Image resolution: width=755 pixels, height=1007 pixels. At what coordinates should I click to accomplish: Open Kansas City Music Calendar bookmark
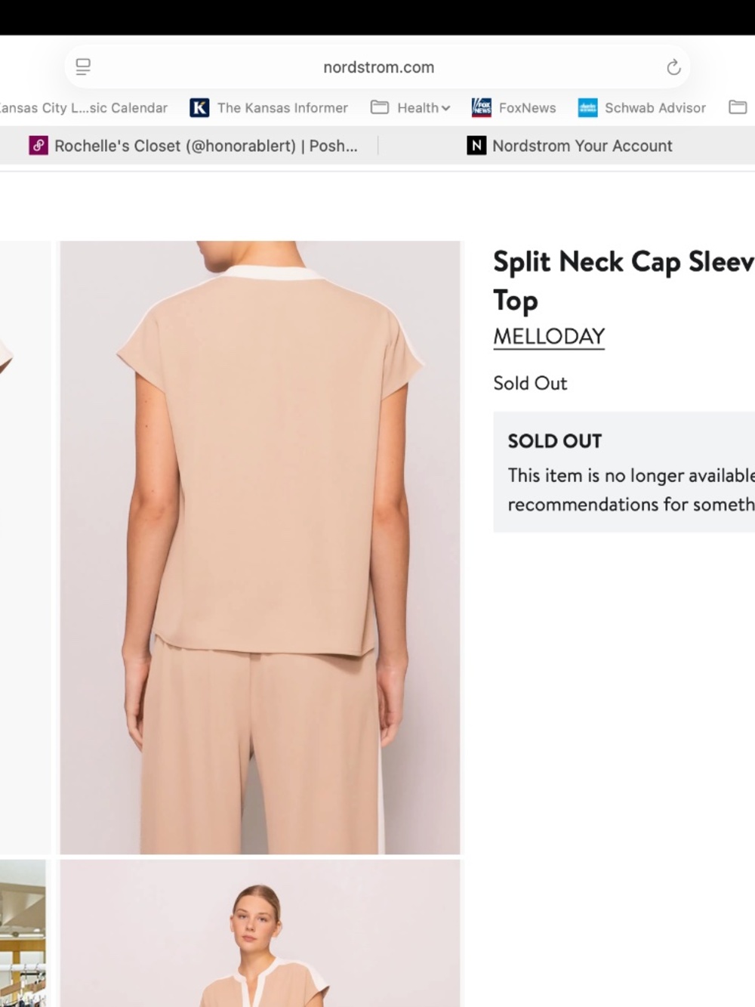(x=84, y=108)
